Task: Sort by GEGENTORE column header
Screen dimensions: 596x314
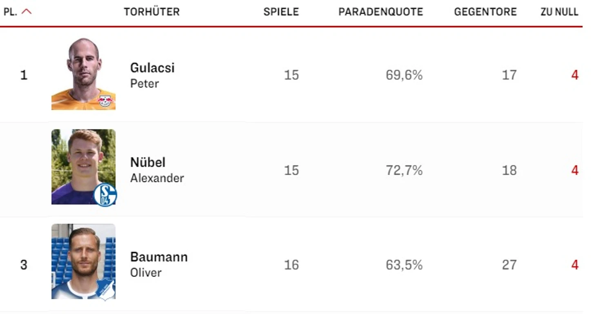Action: (485, 12)
